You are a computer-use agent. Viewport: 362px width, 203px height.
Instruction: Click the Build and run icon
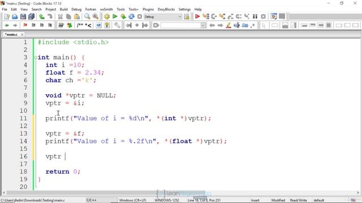click(123, 16)
